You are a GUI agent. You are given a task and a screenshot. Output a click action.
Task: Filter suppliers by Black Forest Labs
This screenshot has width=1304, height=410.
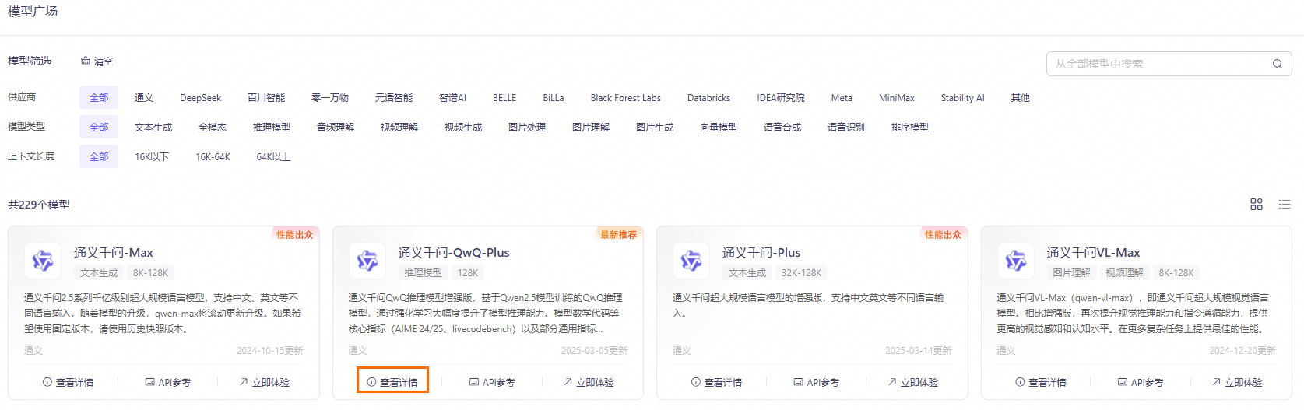pos(626,98)
